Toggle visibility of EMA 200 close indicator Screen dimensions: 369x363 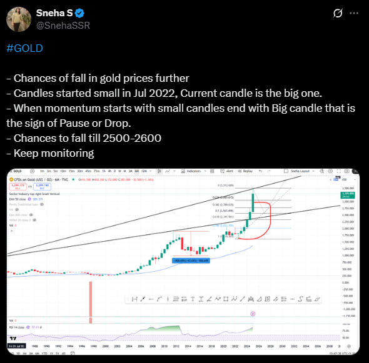(x=31, y=215)
